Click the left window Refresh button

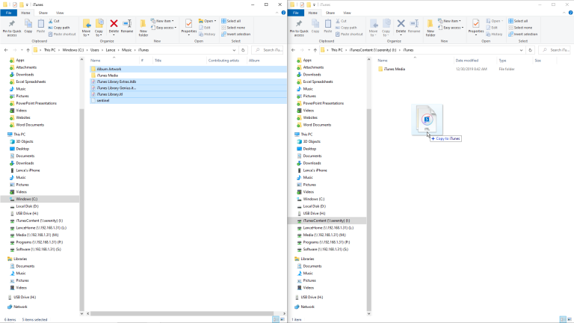tap(243, 50)
